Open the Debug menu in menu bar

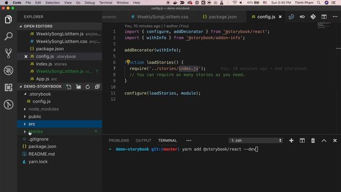pos(90,3)
